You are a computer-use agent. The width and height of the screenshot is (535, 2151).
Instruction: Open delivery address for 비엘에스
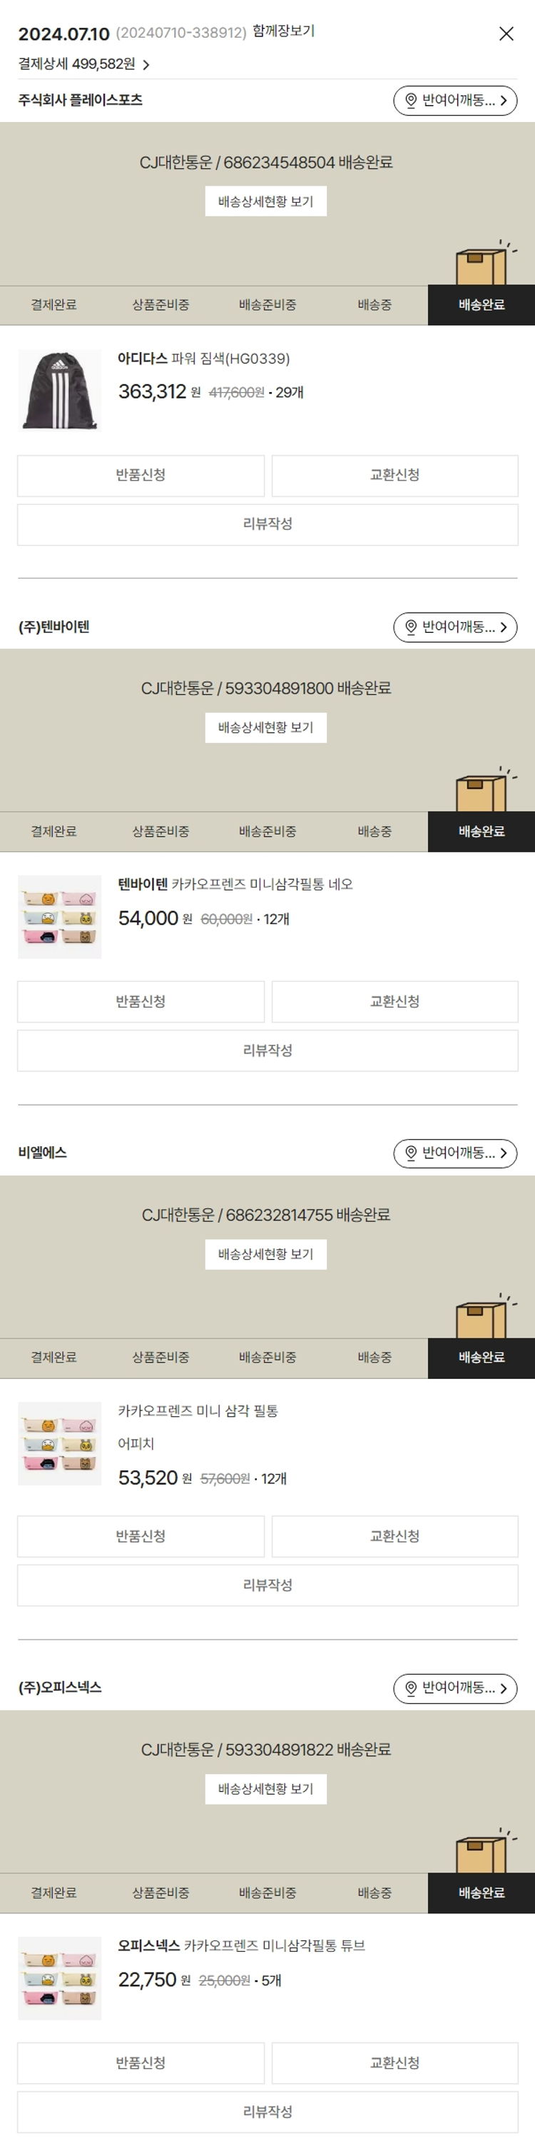click(455, 1153)
